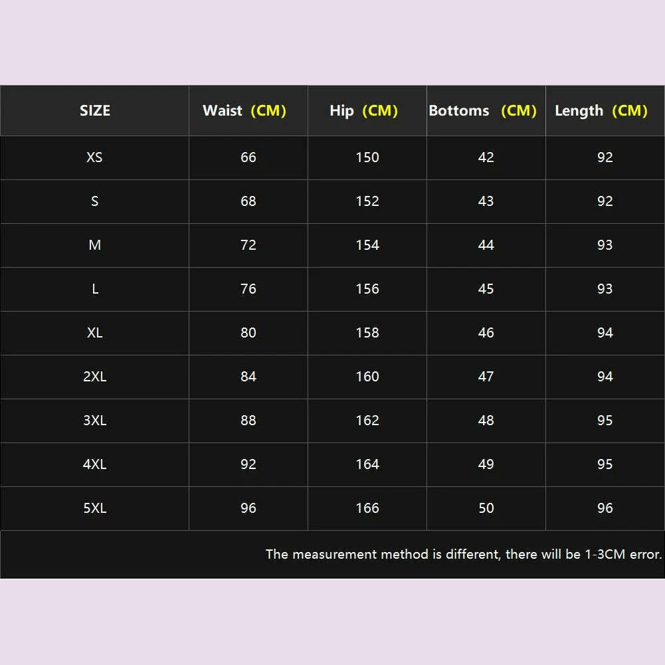The height and width of the screenshot is (665, 665).
Task: Select bottoms value 44 in M row
Action: [x=486, y=245]
